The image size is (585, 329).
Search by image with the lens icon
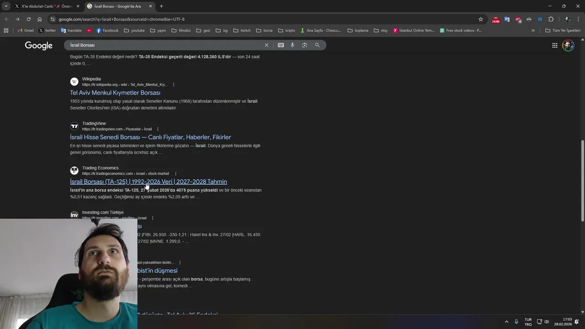point(305,45)
